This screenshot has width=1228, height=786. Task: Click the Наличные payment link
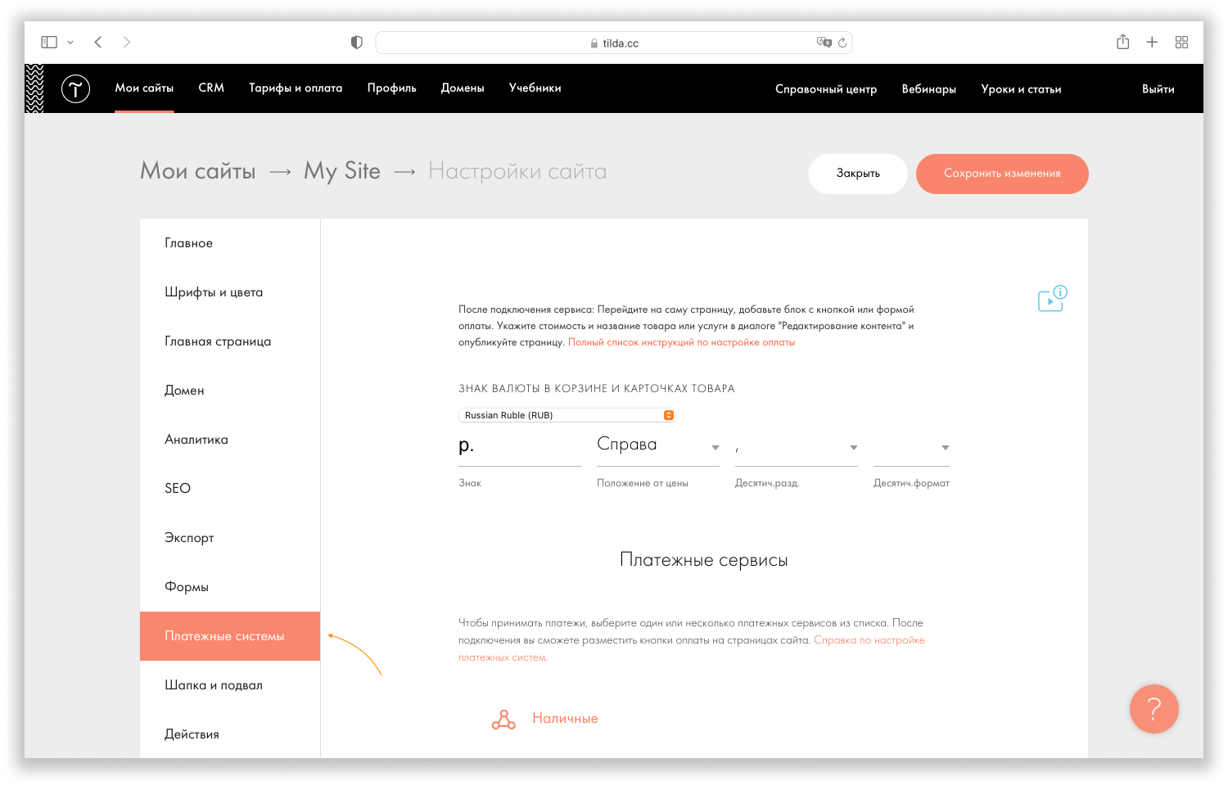[565, 718]
